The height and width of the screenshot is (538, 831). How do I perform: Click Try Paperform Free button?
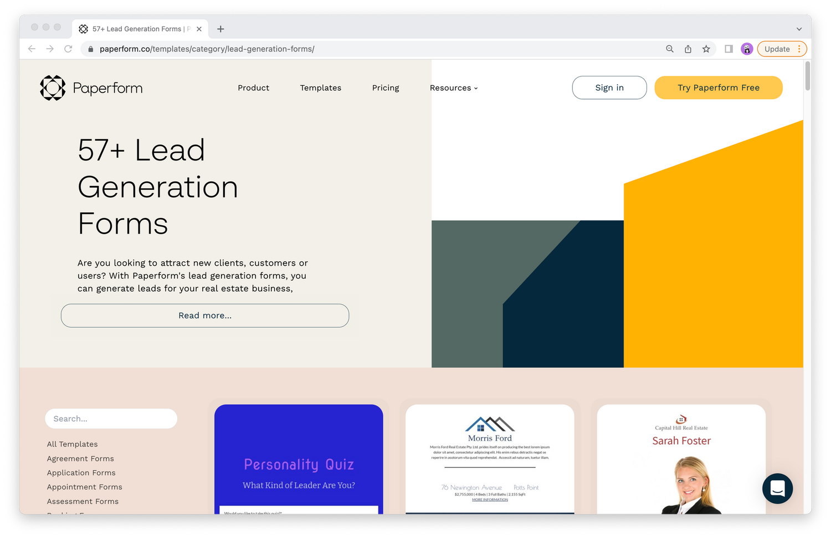tap(718, 88)
